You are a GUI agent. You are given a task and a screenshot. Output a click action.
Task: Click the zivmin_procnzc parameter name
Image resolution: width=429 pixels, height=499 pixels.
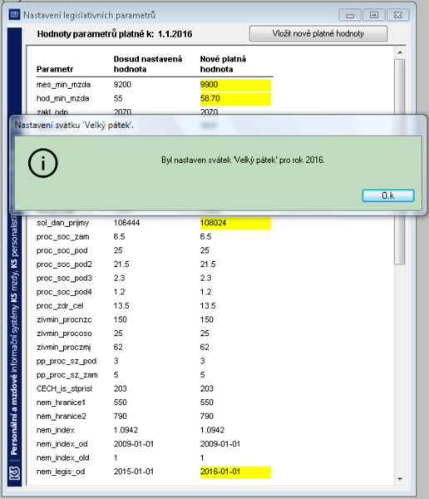click(x=64, y=320)
